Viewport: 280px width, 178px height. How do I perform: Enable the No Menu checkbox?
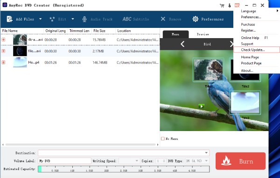pos(163,138)
